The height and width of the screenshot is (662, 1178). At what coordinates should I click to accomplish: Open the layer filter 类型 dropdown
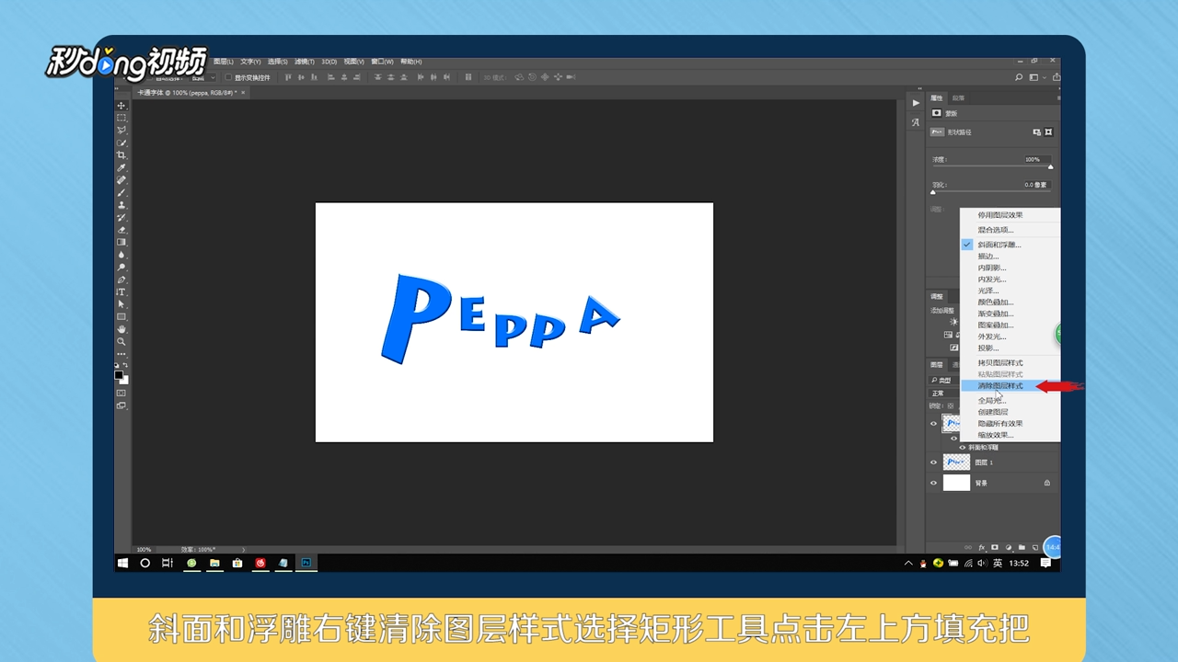click(943, 380)
